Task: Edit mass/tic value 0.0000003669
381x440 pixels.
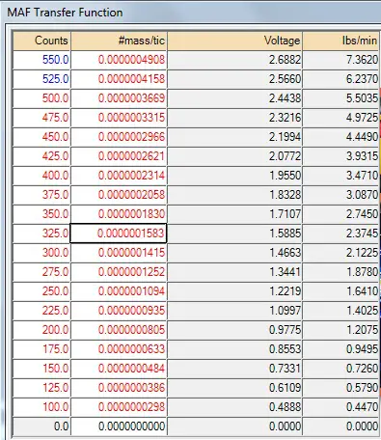Action: pos(119,98)
